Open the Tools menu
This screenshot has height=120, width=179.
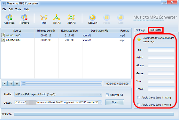click(x=18, y=9)
